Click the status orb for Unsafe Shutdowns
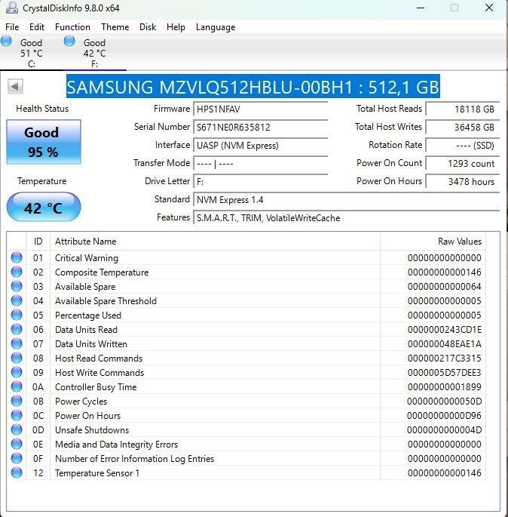Viewport: 508px width, 517px height. click(17, 430)
